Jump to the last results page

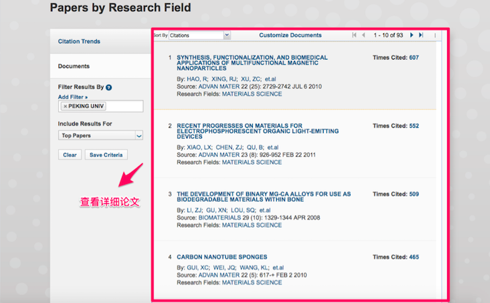coord(420,35)
